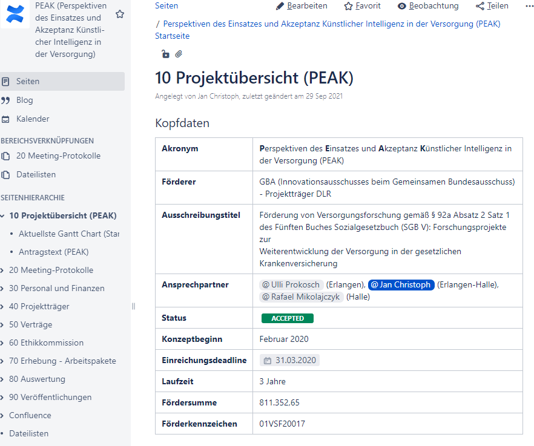This screenshot has height=446, width=534.
Task: Open Dateilisten space shortcut
Action: tap(36, 174)
